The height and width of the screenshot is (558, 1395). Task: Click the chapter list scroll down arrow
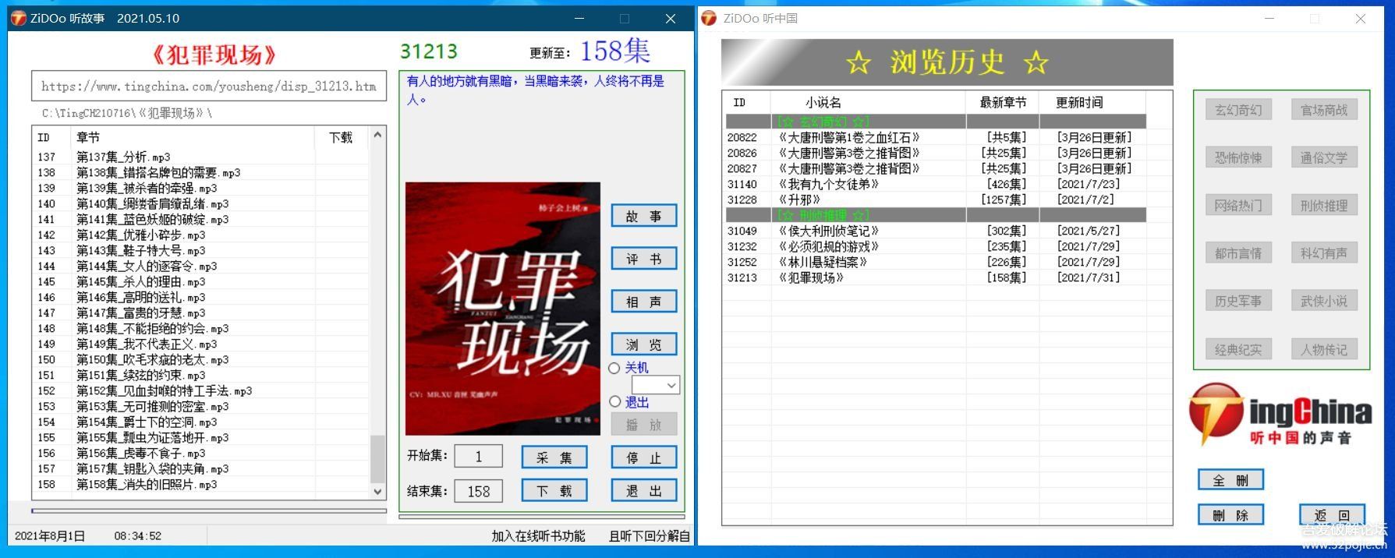click(377, 492)
